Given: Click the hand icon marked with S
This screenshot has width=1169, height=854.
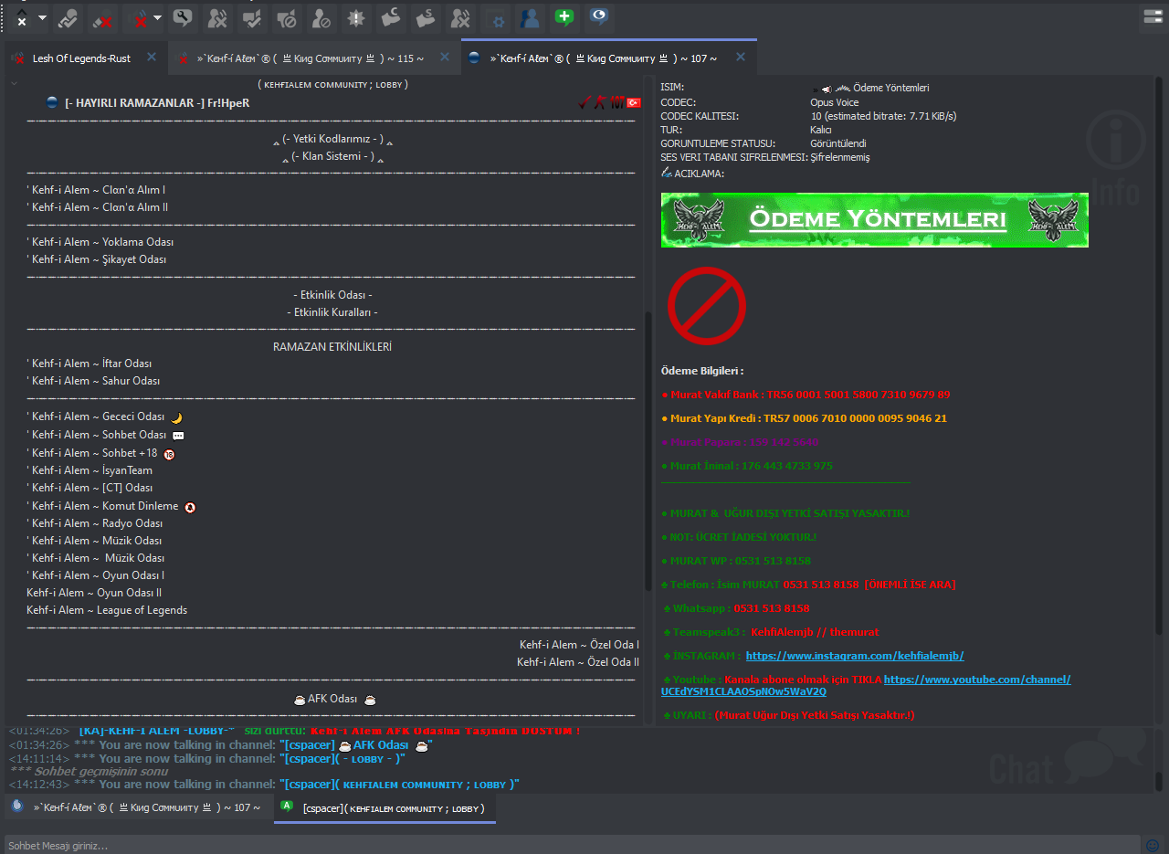Looking at the screenshot, I should click(425, 17).
